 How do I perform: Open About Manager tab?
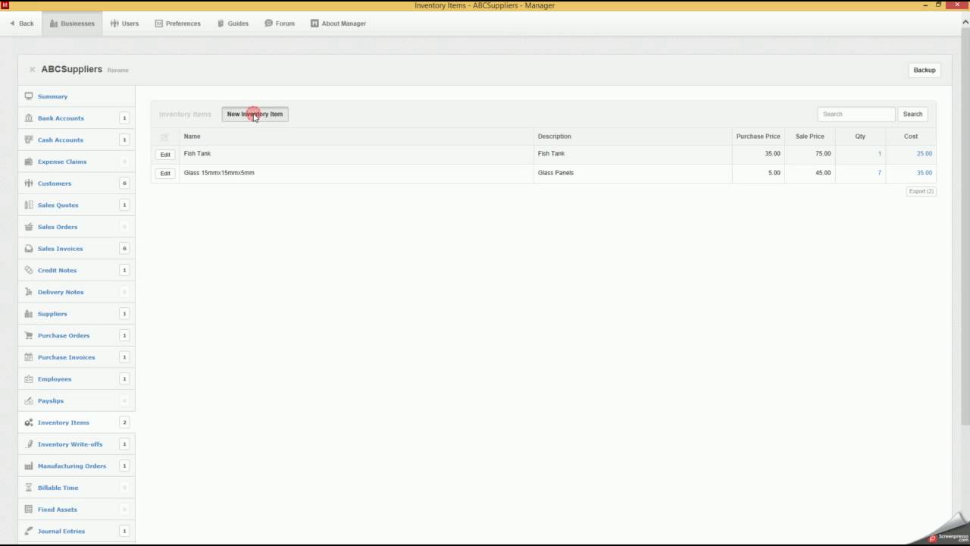coord(338,24)
